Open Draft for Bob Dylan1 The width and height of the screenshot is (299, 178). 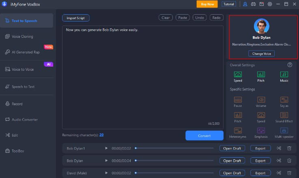[232, 148]
